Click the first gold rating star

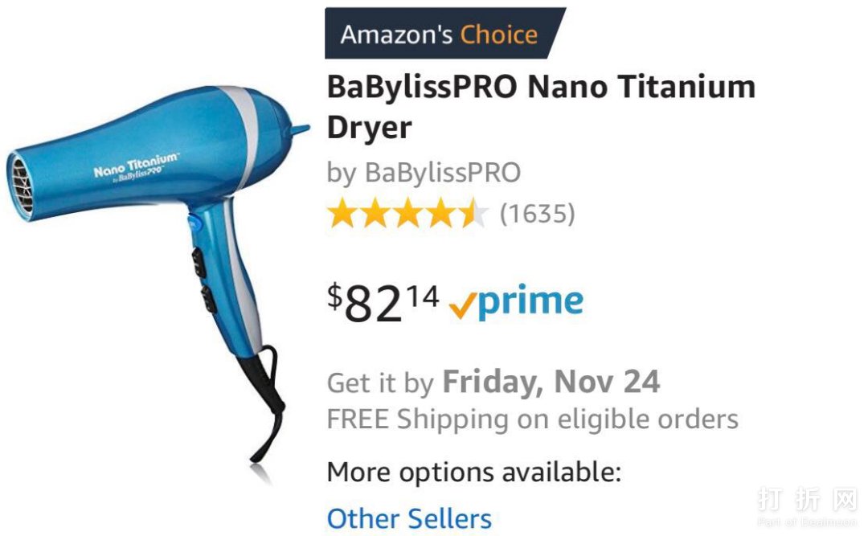[x=342, y=214]
